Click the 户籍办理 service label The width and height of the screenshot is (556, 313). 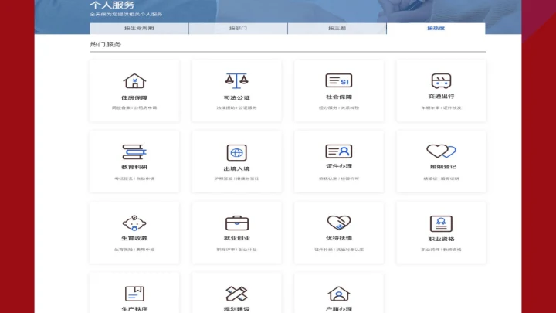pyautogui.click(x=338, y=309)
